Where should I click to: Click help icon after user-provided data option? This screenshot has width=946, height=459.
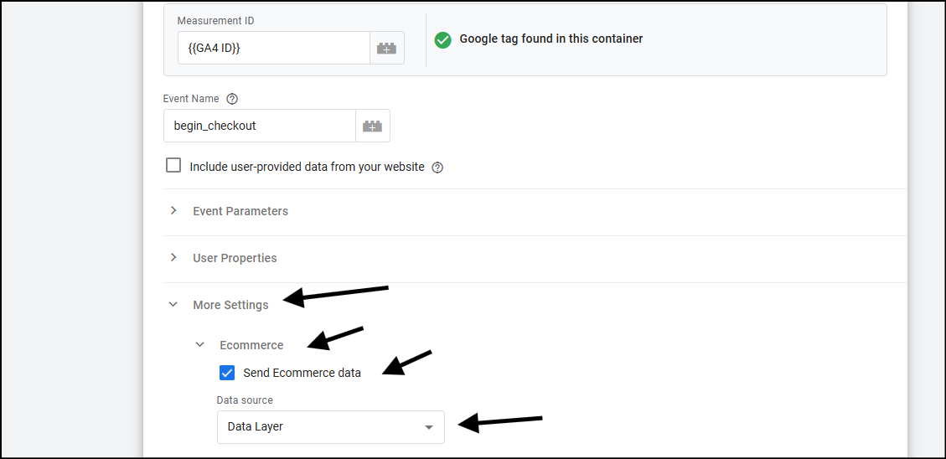point(438,167)
